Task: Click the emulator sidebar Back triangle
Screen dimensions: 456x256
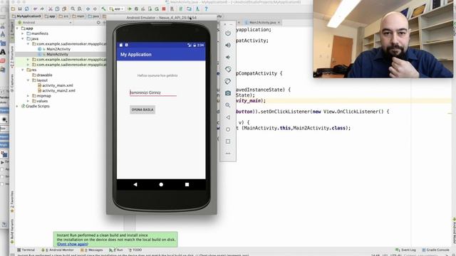Action: tap(228, 117)
